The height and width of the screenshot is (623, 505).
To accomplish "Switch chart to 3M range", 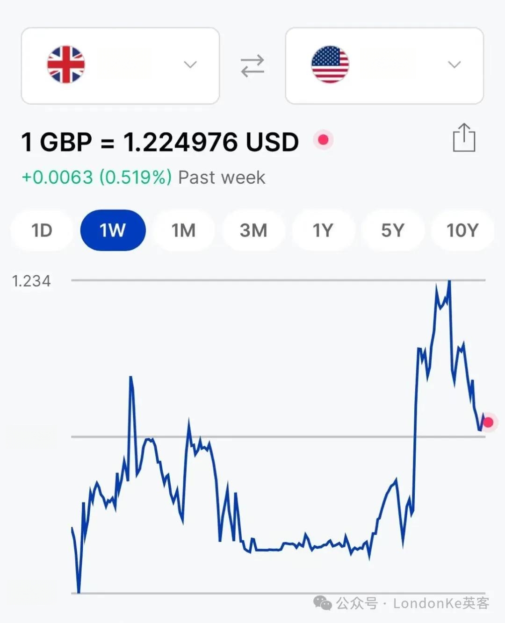I will click(253, 230).
